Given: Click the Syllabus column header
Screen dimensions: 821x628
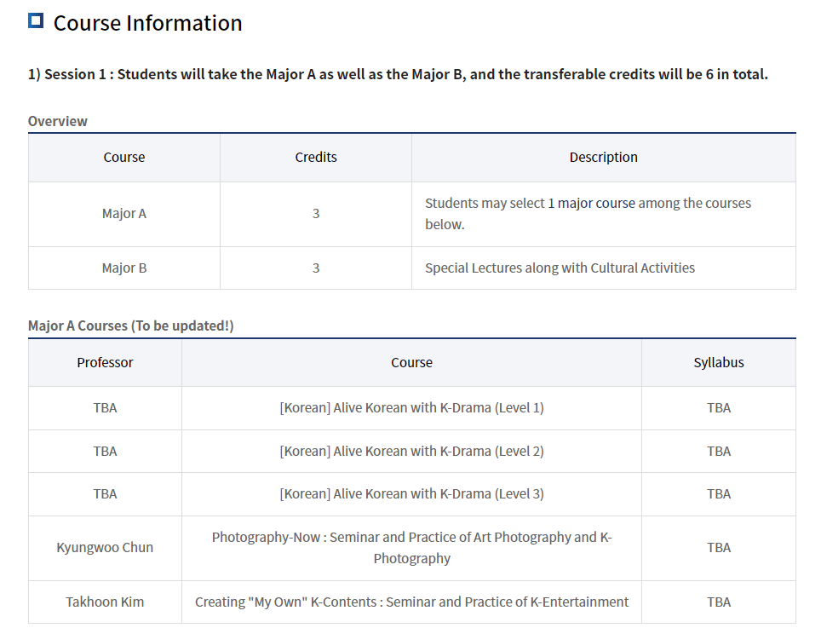Looking at the screenshot, I should click(x=718, y=363).
